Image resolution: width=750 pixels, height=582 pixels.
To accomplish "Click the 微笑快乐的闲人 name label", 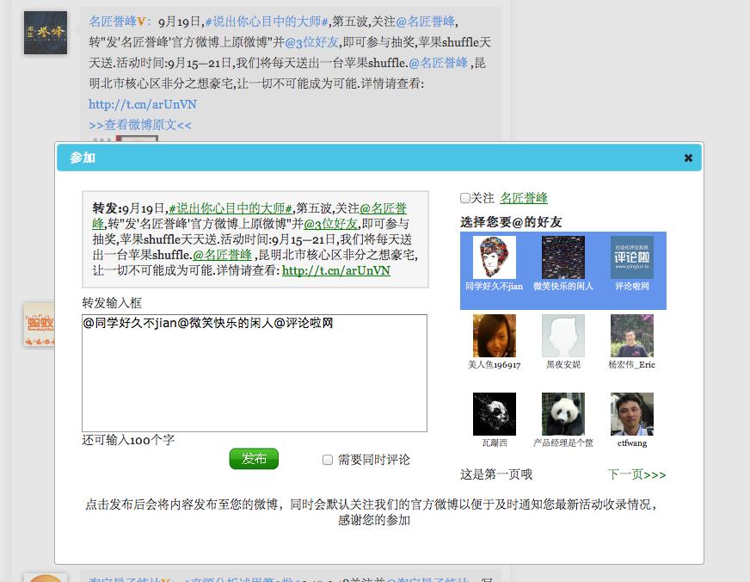I will (x=563, y=286).
